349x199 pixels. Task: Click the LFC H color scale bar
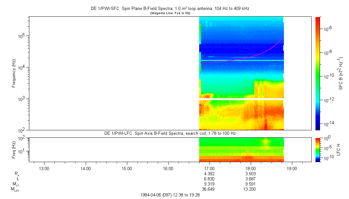click(x=318, y=149)
